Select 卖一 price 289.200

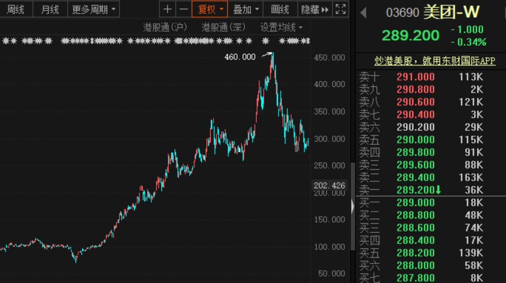pos(416,190)
